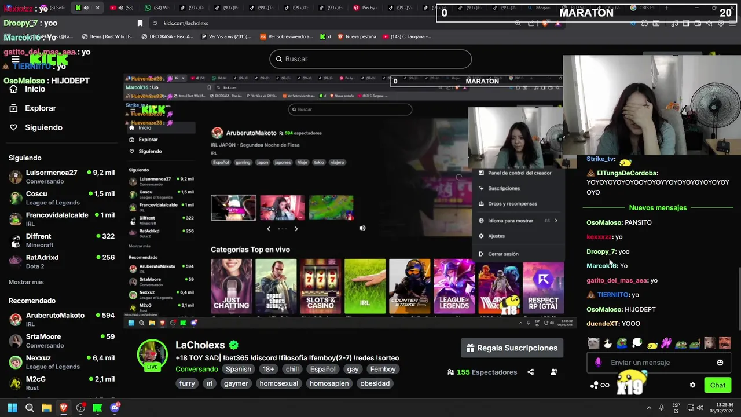The height and width of the screenshot is (417, 741).
Task: Open the Nueva pestaña bookmark
Action: click(357, 36)
